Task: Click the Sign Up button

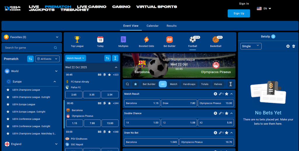Action: pyautogui.click(x=239, y=13)
